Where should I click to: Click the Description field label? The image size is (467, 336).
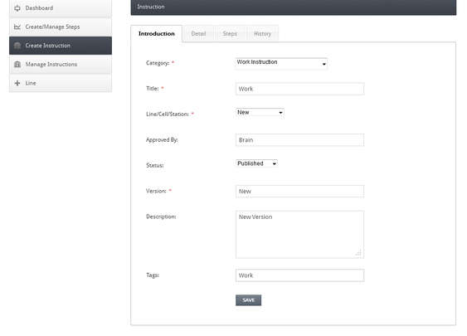[161, 217]
